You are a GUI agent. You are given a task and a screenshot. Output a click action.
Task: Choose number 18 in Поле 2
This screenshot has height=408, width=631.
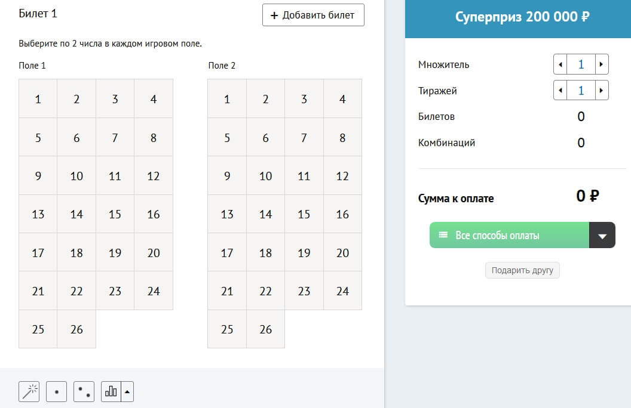pyautogui.click(x=265, y=252)
